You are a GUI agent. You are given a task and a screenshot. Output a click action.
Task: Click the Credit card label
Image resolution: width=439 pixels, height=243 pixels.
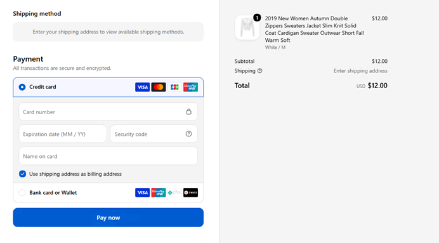[x=43, y=87]
